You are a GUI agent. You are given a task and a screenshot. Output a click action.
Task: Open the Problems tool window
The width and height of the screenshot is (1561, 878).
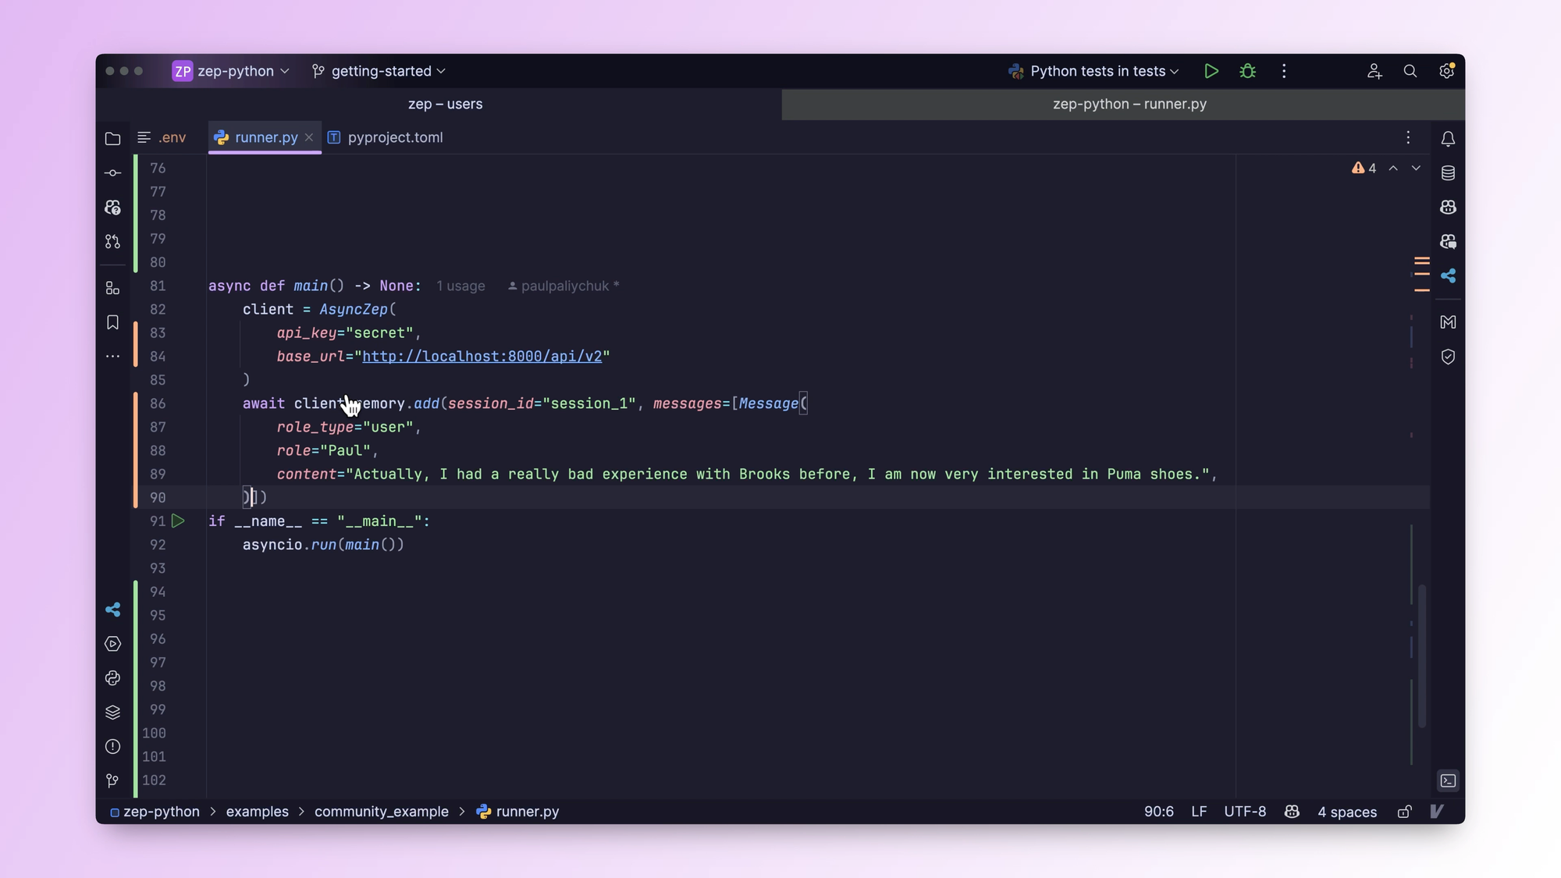tap(112, 747)
